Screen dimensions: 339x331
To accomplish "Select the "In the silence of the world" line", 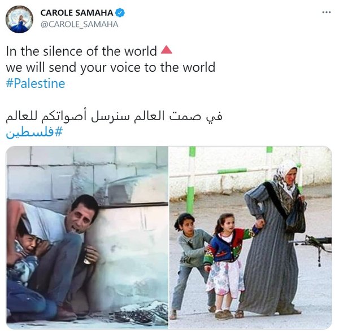I will tap(81, 51).
